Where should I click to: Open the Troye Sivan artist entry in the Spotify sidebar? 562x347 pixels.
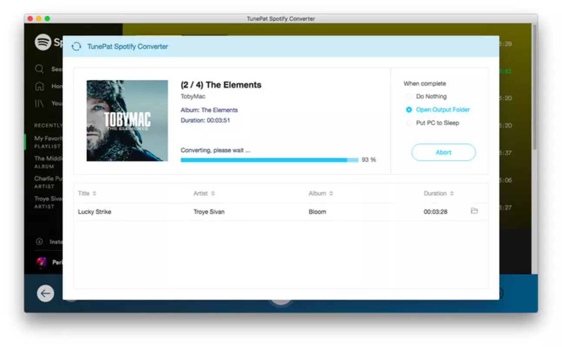click(48, 202)
